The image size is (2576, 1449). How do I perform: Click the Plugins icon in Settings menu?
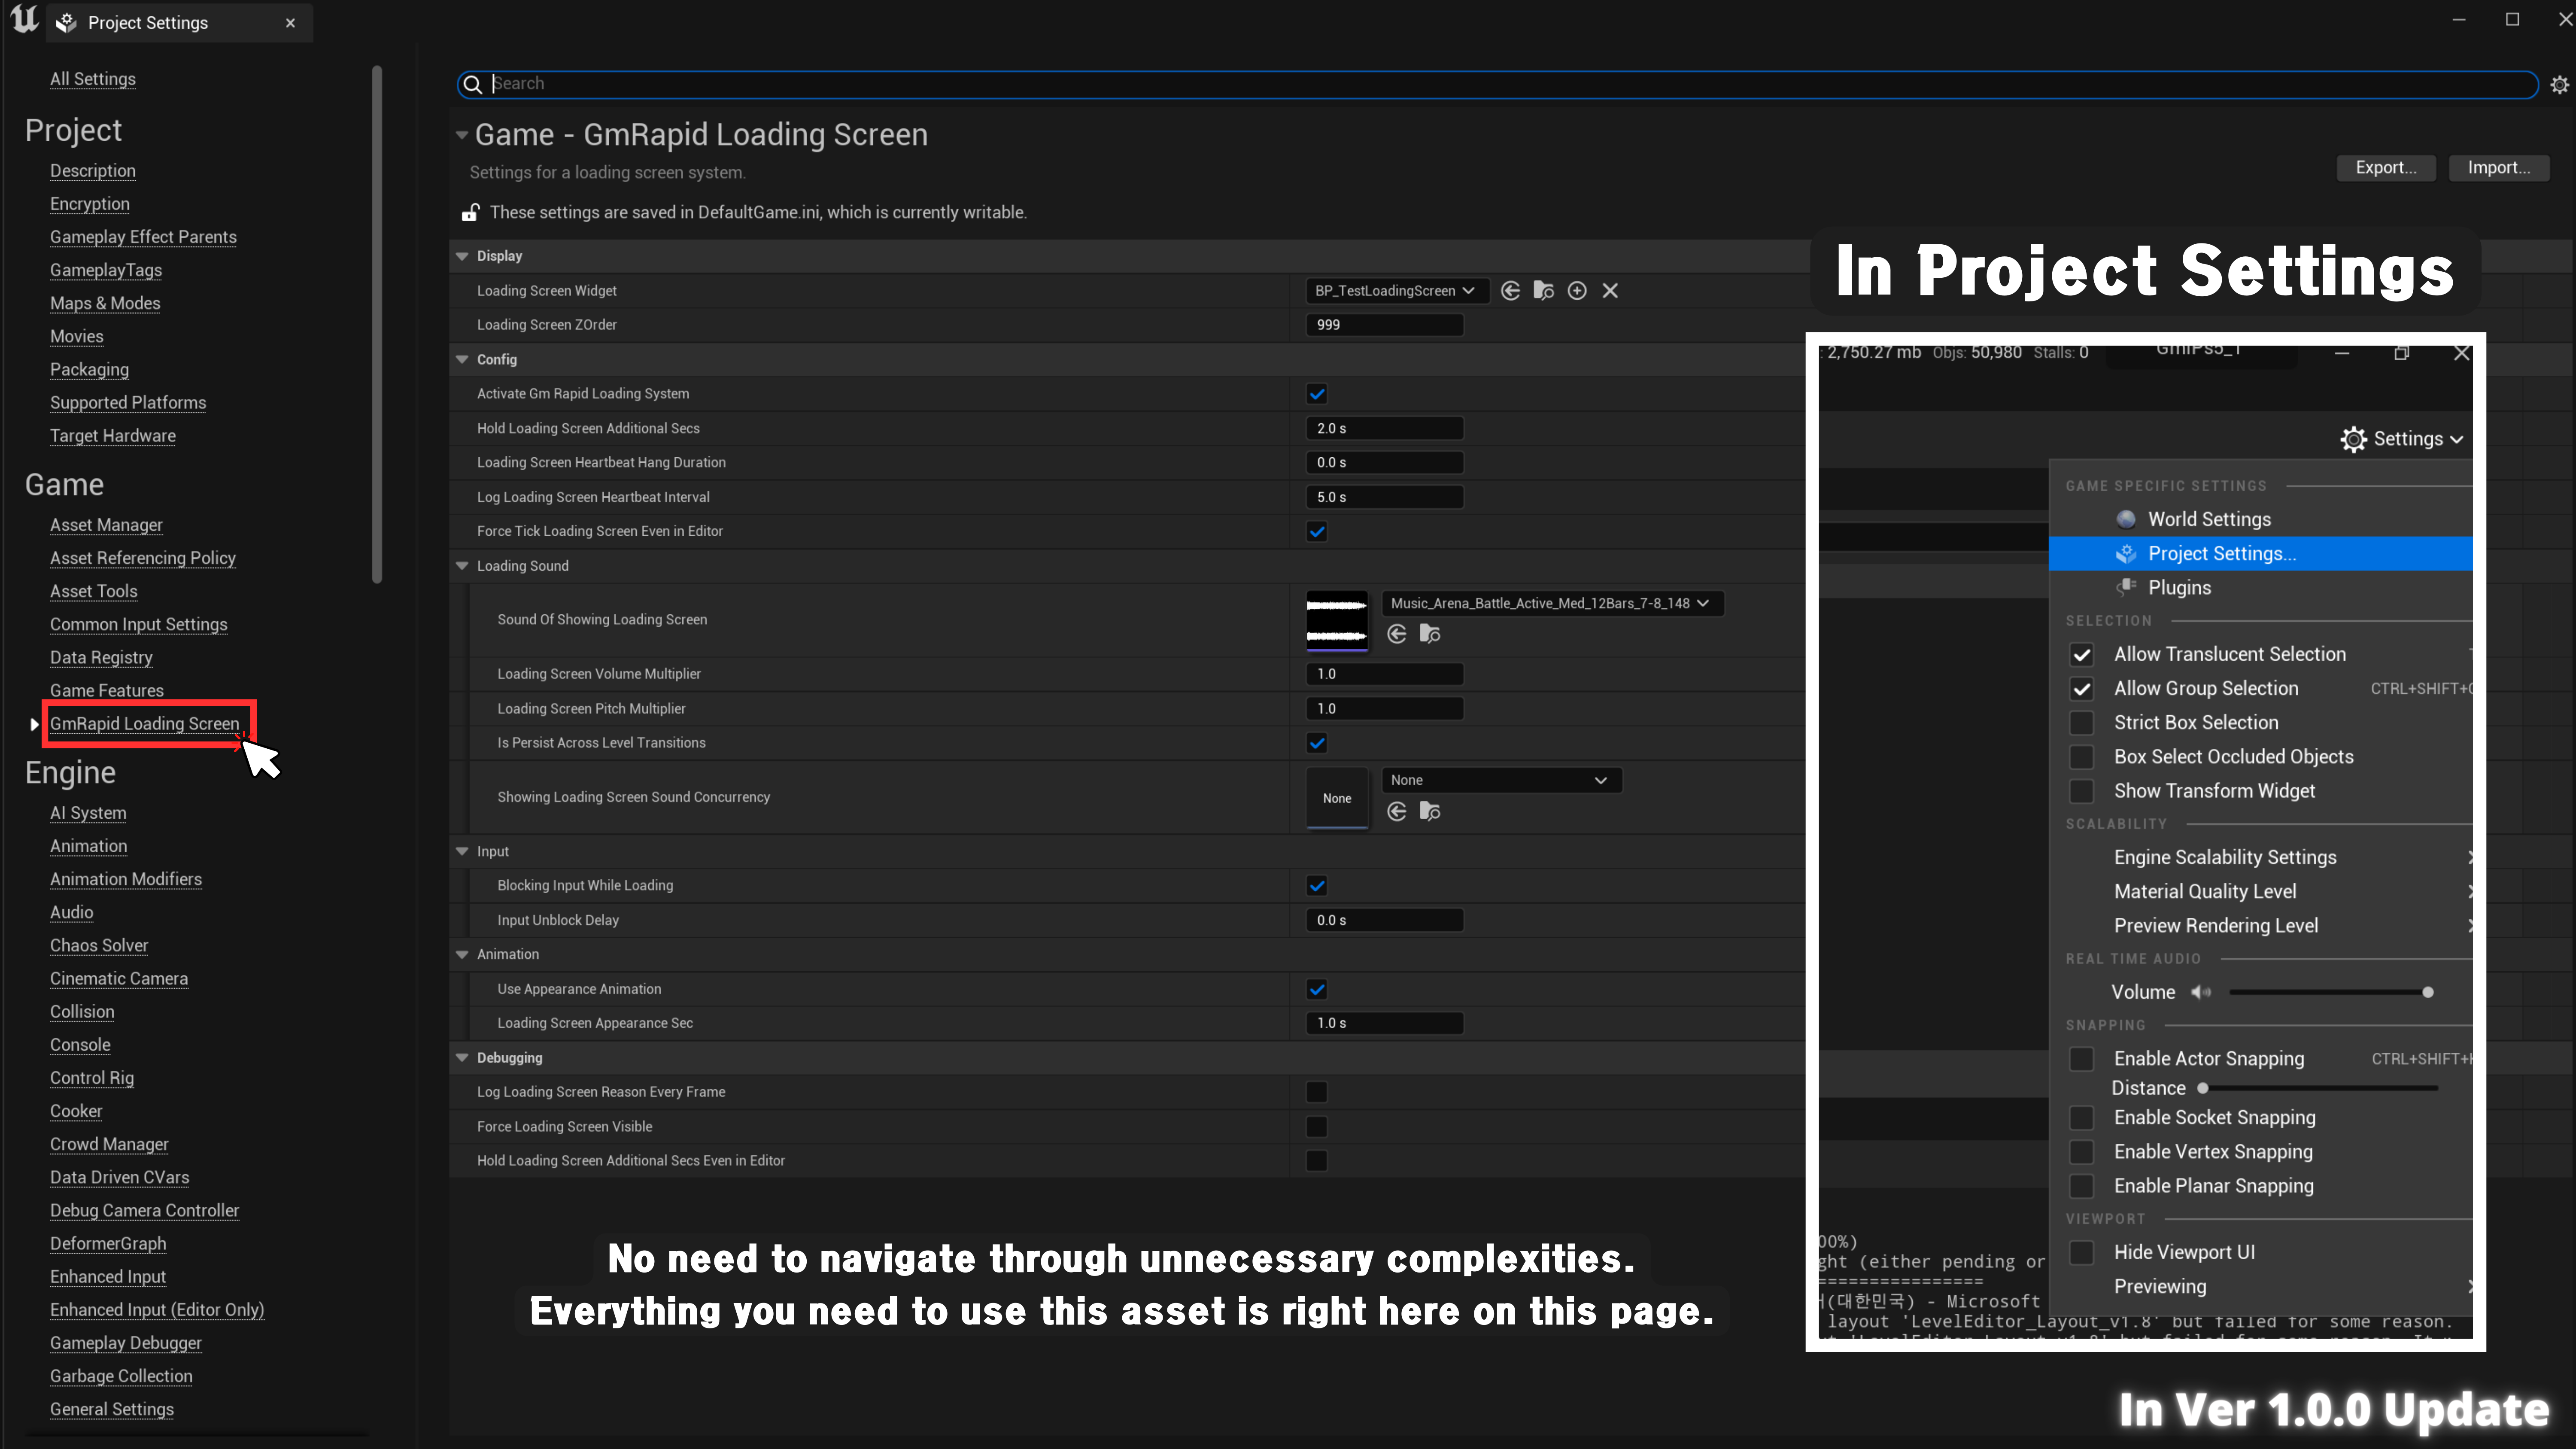click(x=2126, y=587)
